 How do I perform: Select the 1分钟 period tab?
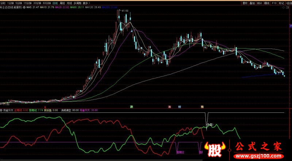[x=10, y=3]
